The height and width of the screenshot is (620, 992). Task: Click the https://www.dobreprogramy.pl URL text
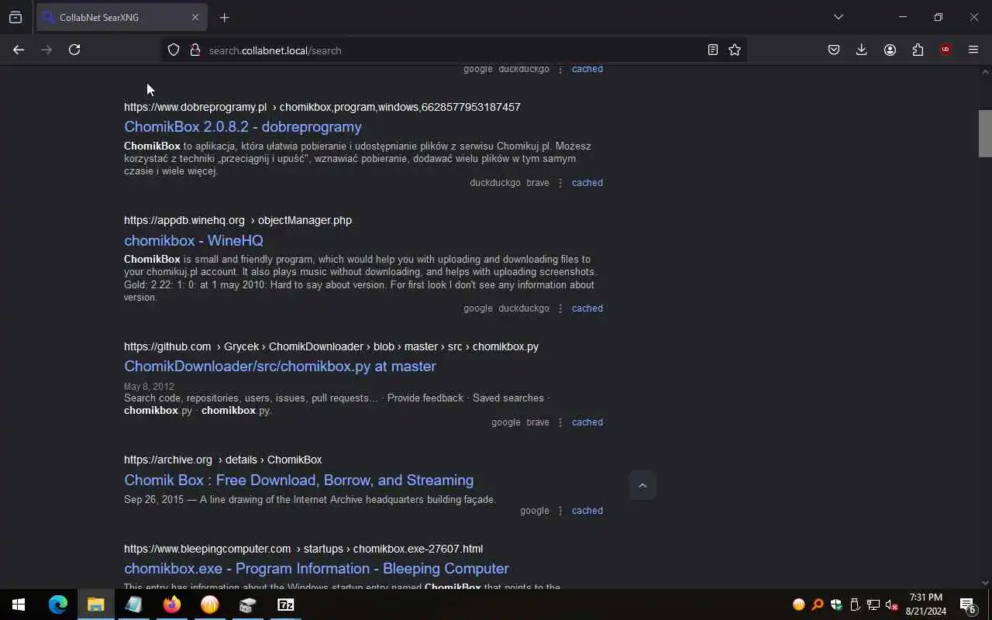(195, 107)
